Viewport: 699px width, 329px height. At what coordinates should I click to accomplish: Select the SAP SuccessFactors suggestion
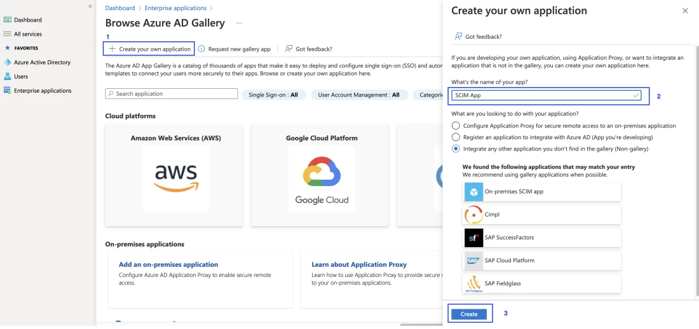tap(542, 238)
